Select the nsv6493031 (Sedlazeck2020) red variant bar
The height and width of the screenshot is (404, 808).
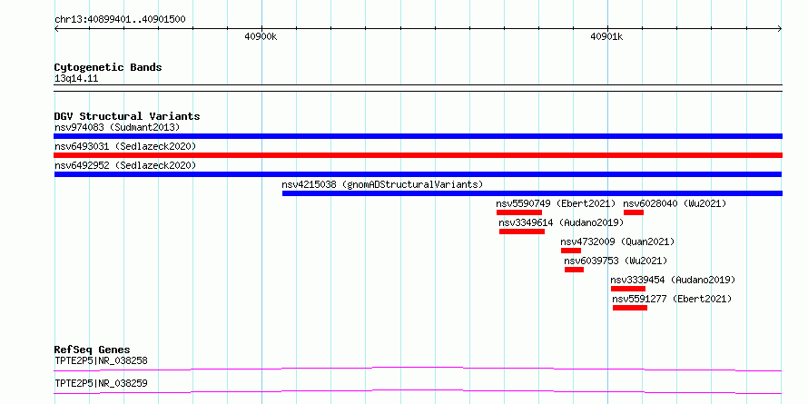point(418,155)
